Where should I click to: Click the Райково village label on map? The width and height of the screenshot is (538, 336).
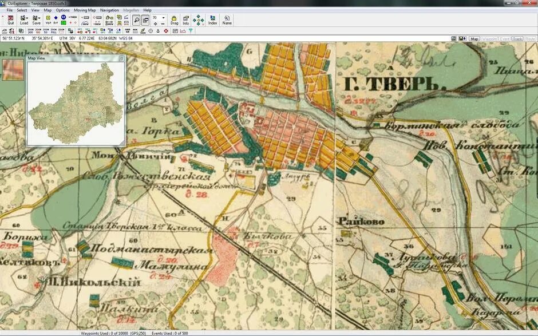361,222
